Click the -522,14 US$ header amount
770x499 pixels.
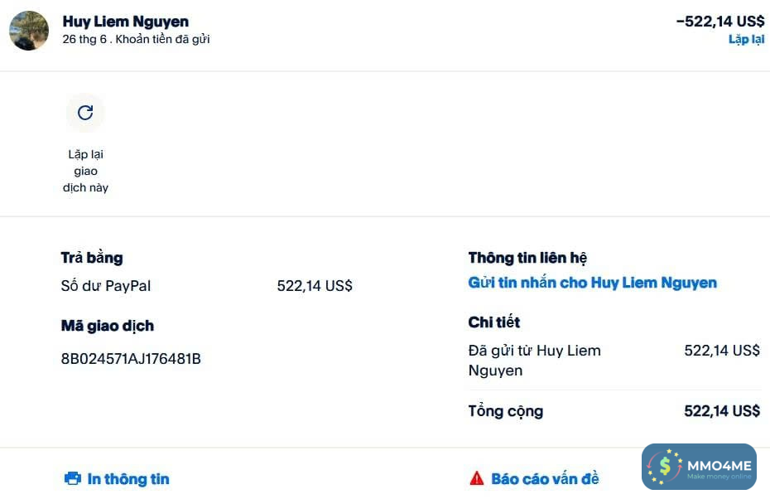(x=719, y=22)
